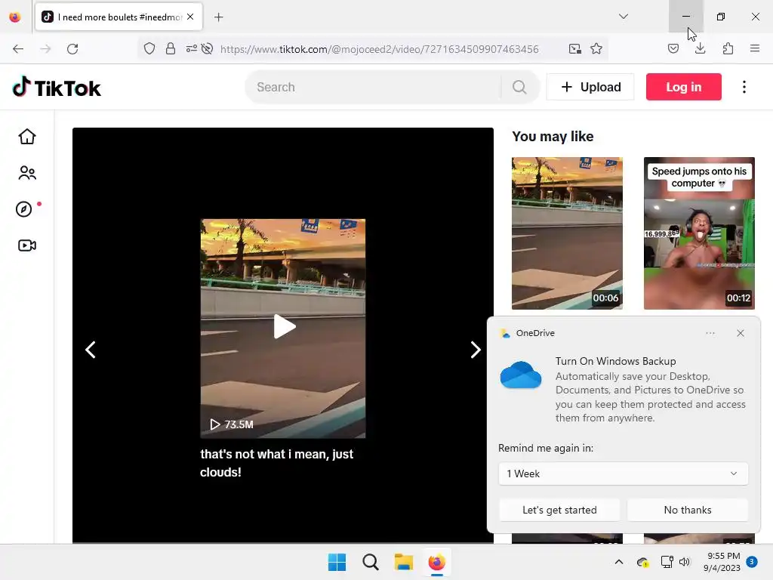The width and height of the screenshot is (773, 580).
Task: Click the Log in button
Action: [683, 87]
